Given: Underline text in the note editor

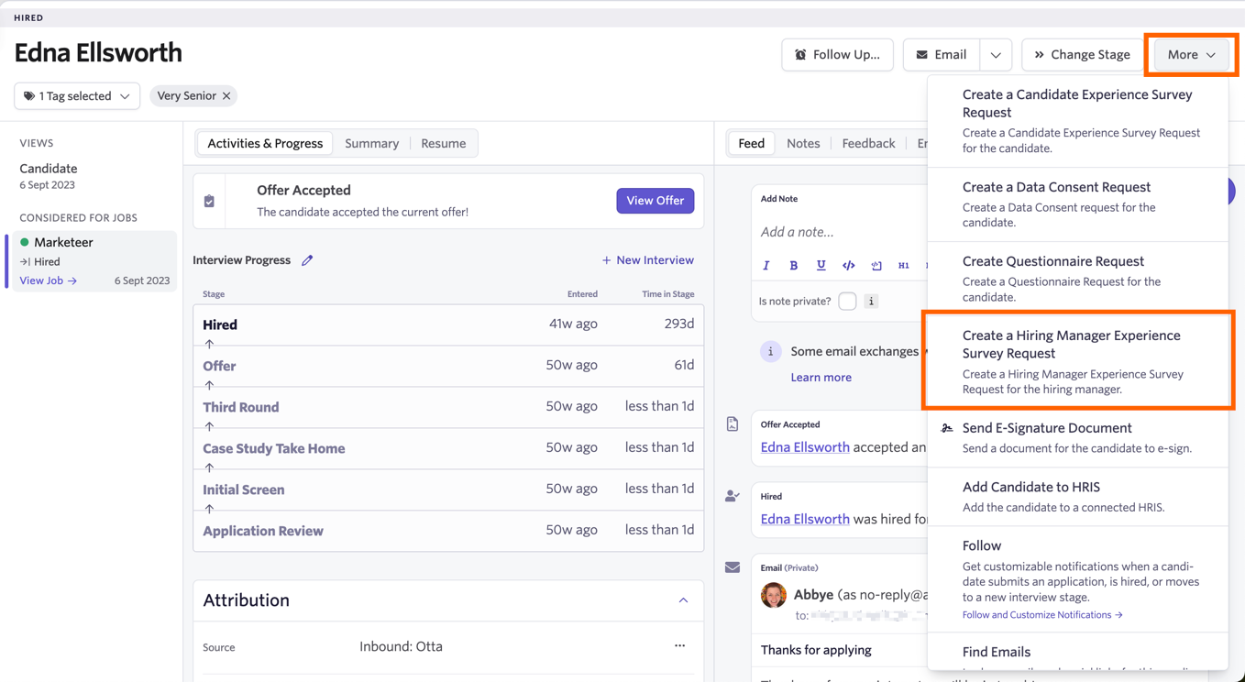Looking at the screenshot, I should [x=821, y=266].
